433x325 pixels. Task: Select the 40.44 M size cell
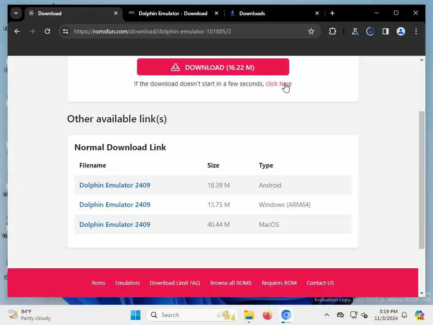click(x=219, y=224)
